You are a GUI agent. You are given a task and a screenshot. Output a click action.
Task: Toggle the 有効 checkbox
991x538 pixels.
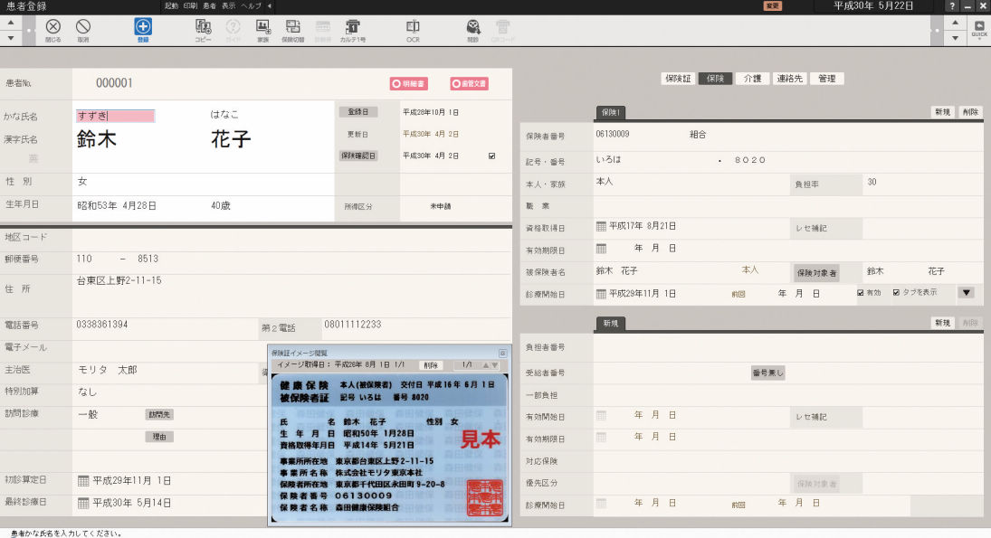click(861, 293)
